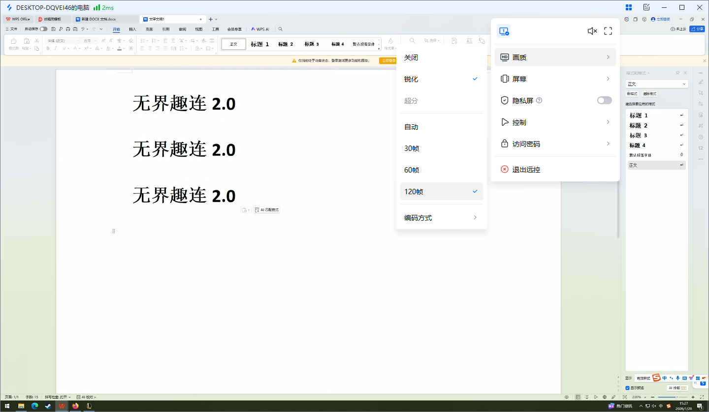Screen dimensions: 709x412
Task: Enter fullscreen via the remote panel icon
Action: tap(608, 30)
